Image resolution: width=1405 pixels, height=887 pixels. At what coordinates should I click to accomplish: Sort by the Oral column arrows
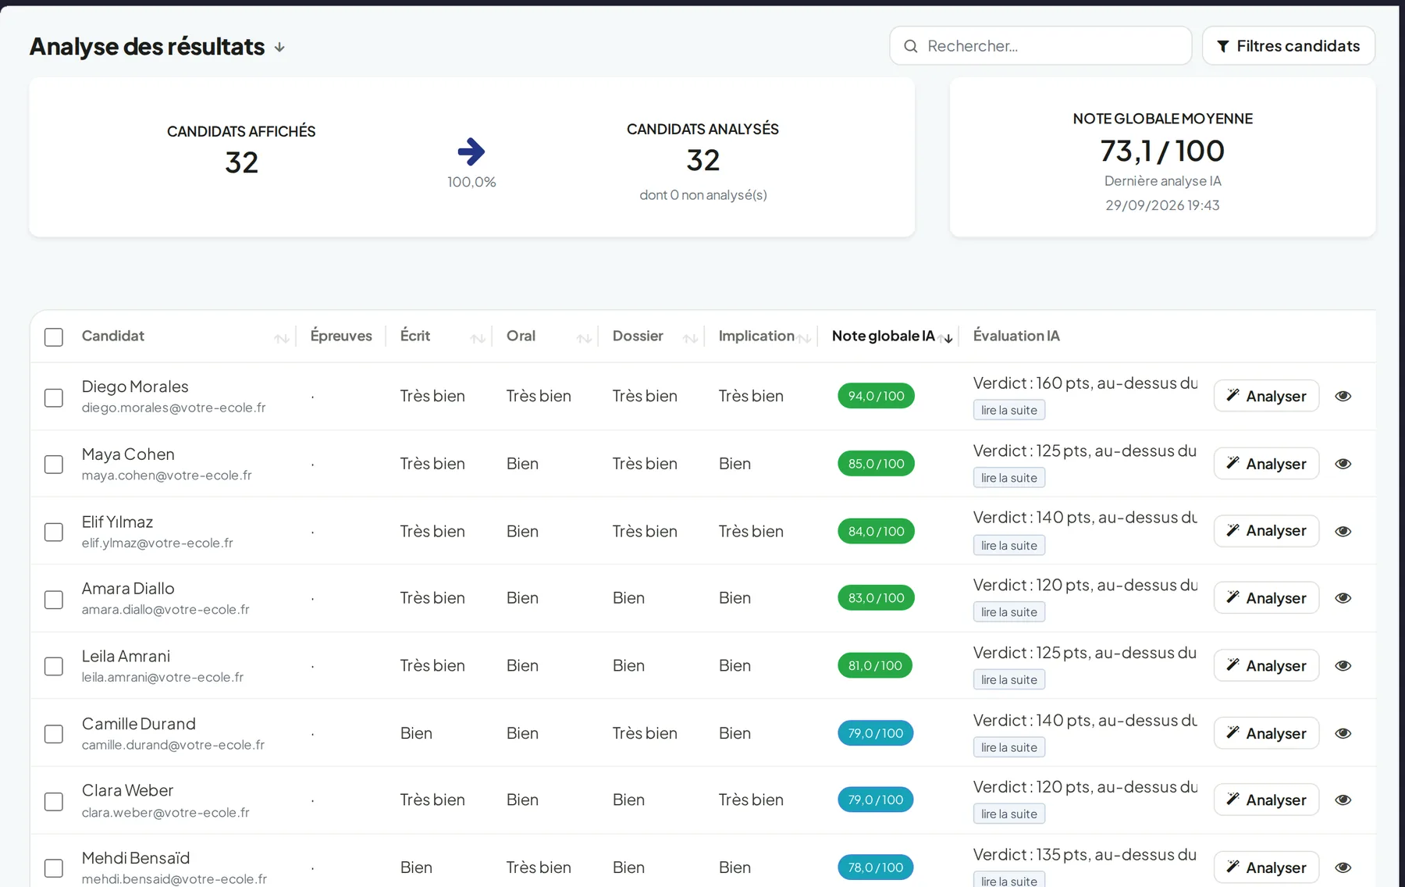584,338
